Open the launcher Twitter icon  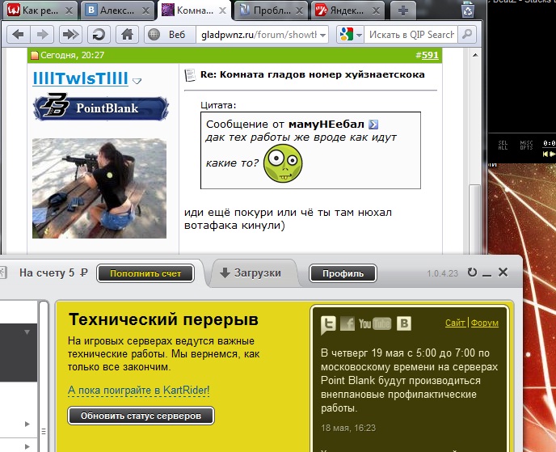(x=328, y=324)
